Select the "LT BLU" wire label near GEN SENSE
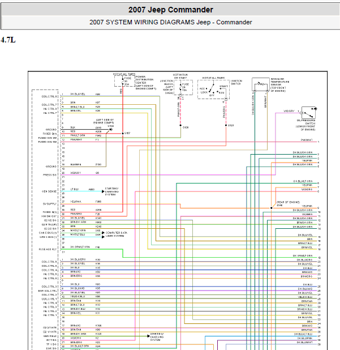 pyautogui.click(x=75, y=189)
